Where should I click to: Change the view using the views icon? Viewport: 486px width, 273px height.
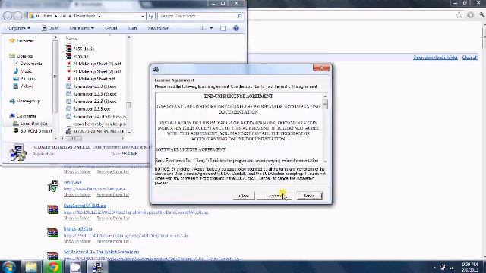point(203,28)
